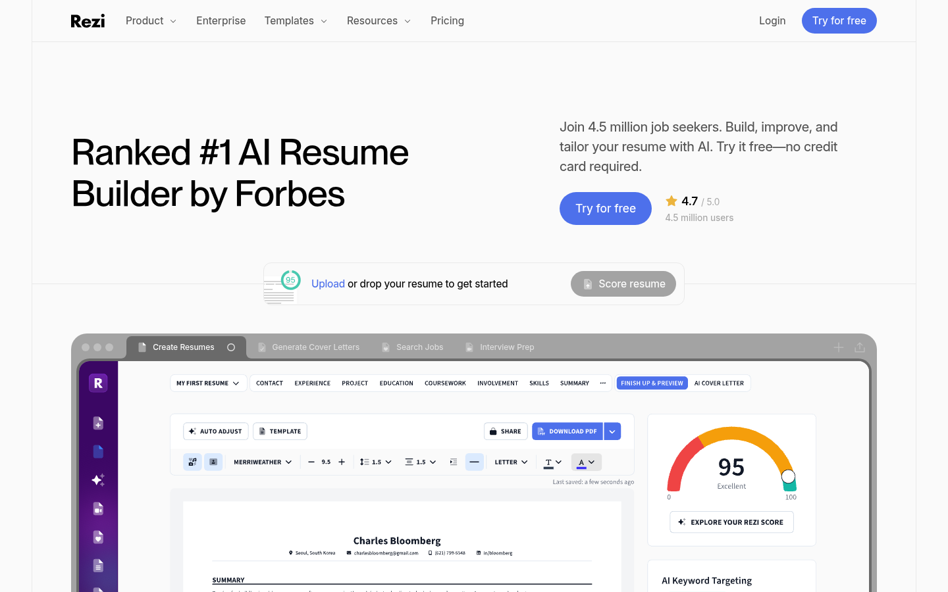
Task: Open the Letter paper size dropdown
Action: point(512,462)
